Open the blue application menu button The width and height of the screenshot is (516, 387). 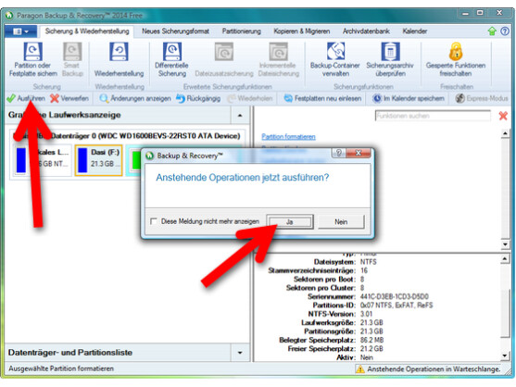pos(20,31)
